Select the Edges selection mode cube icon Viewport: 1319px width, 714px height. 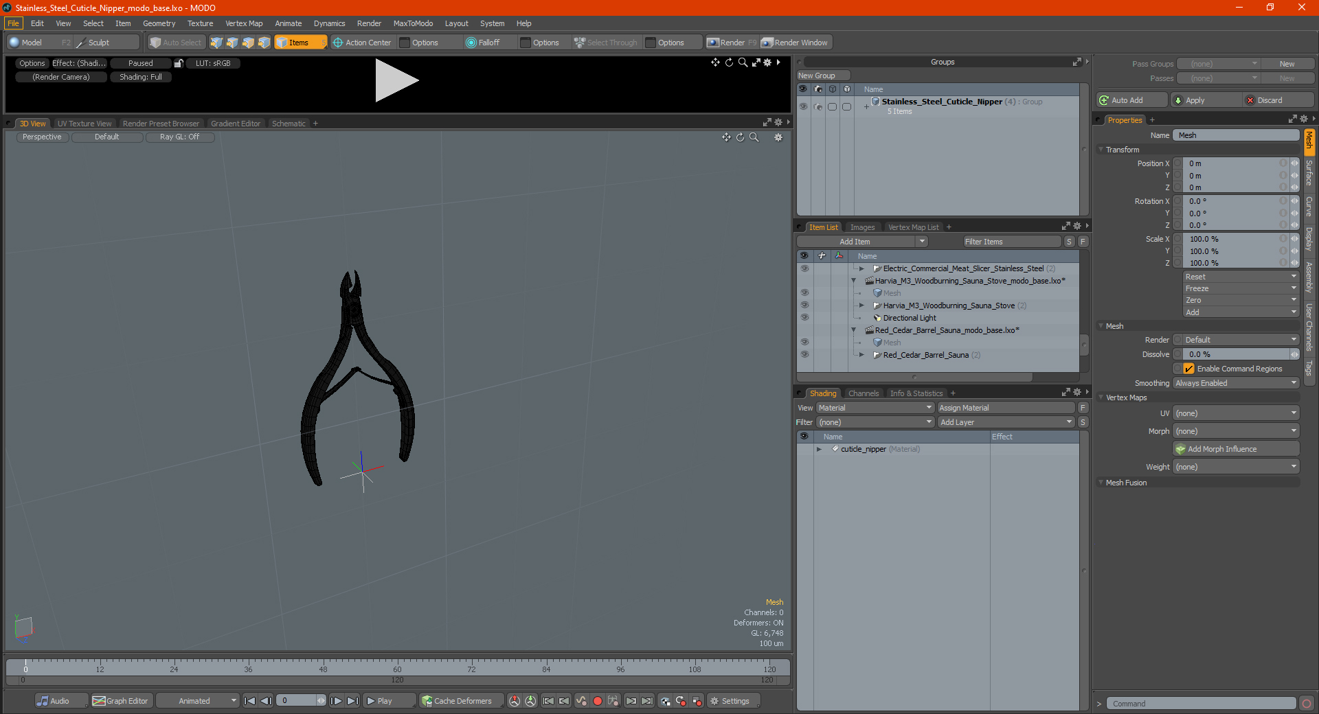(x=232, y=43)
